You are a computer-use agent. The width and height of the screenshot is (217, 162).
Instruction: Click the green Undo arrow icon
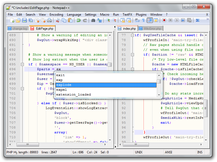[x=79, y=20]
